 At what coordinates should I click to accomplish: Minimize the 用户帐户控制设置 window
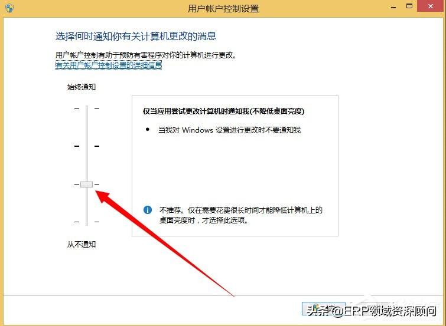point(390,8)
